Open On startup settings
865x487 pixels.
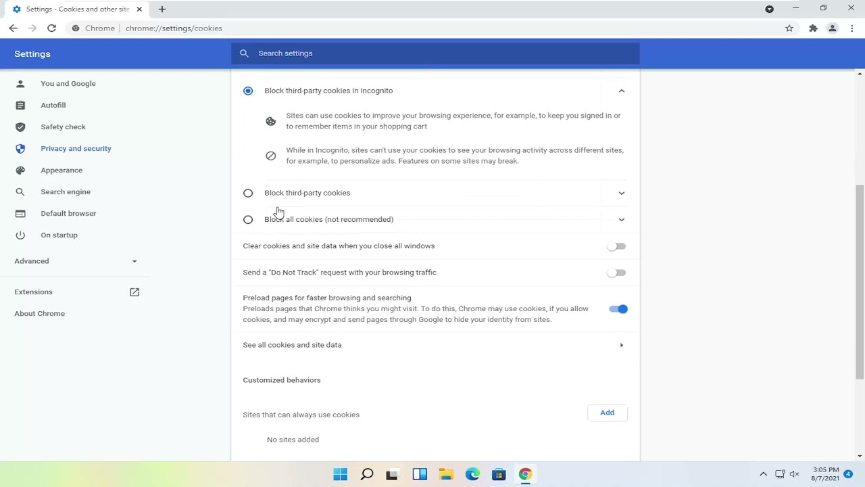[x=59, y=235]
